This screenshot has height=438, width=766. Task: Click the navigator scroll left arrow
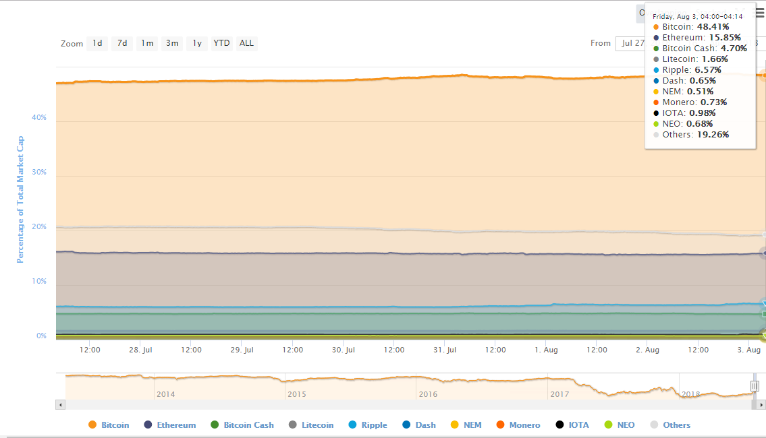pos(61,405)
